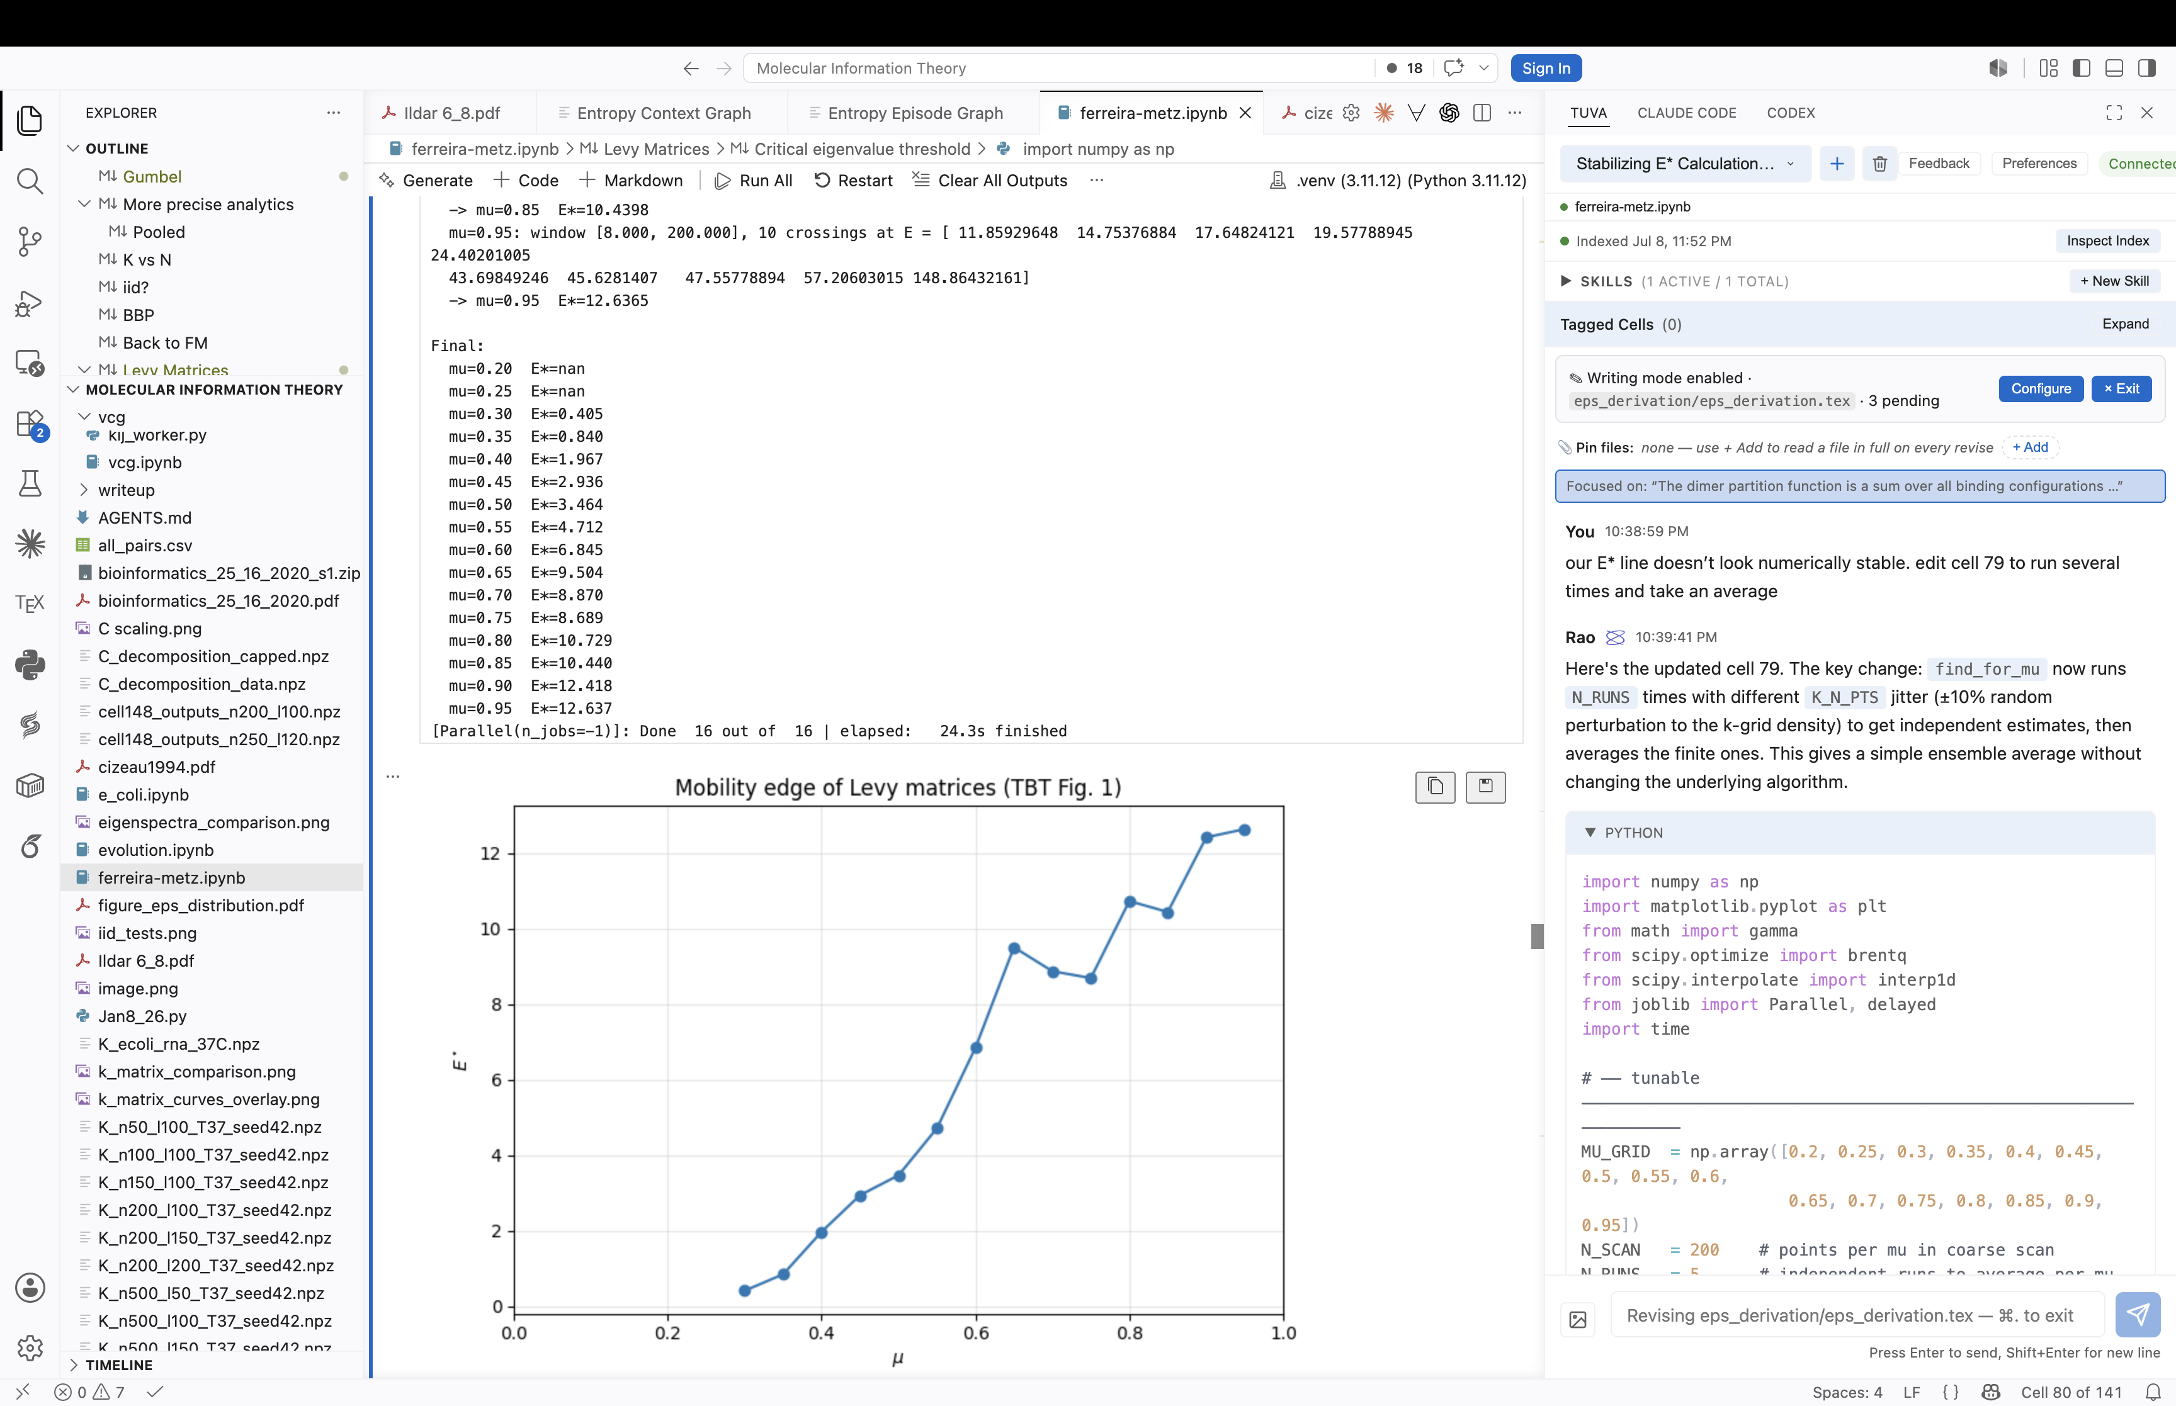Image resolution: width=2176 pixels, height=1406 pixels.
Task: Open Remote Explorer view
Action: pyautogui.click(x=29, y=363)
